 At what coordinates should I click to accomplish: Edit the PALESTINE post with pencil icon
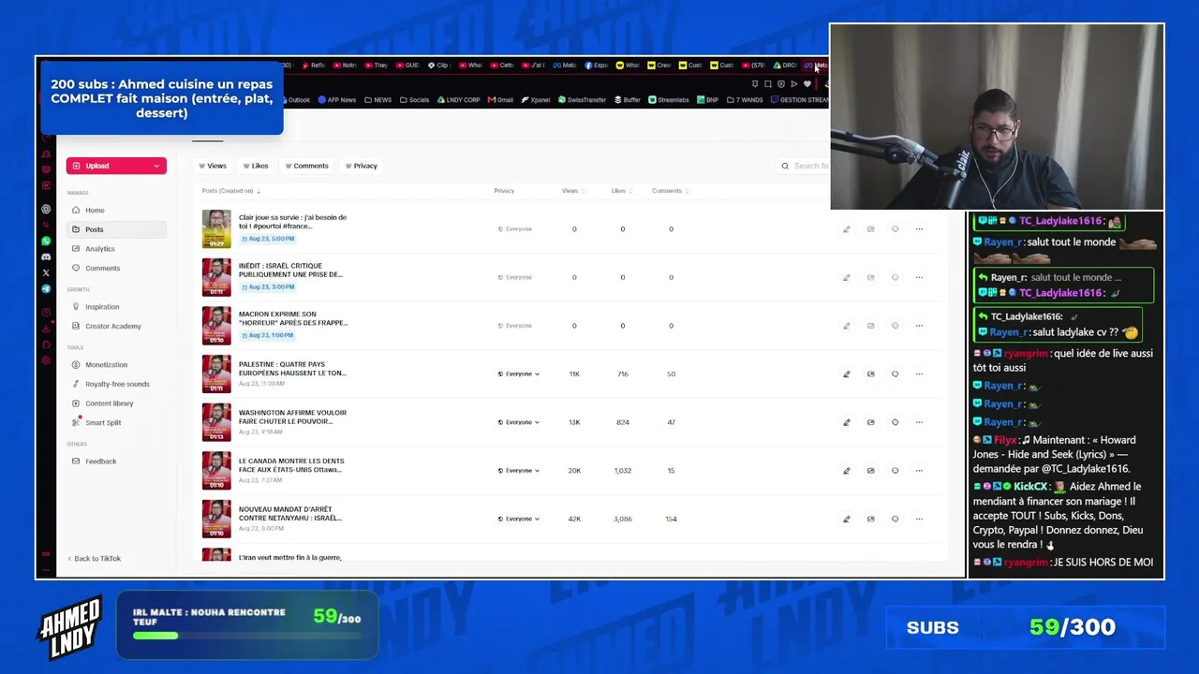pyautogui.click(x=847, y=374)
